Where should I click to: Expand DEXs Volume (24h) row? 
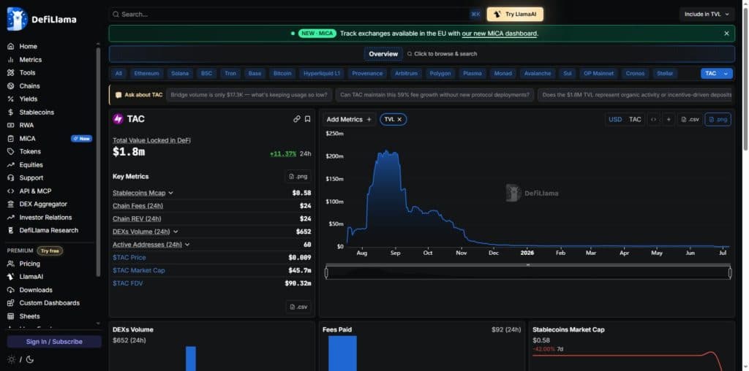click(176, 232)
